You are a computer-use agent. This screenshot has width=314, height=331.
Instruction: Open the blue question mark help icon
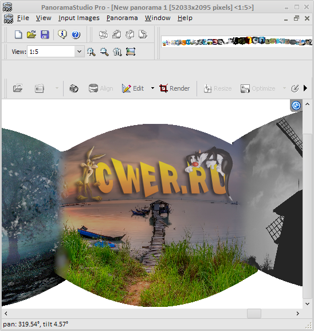[76, 34]
